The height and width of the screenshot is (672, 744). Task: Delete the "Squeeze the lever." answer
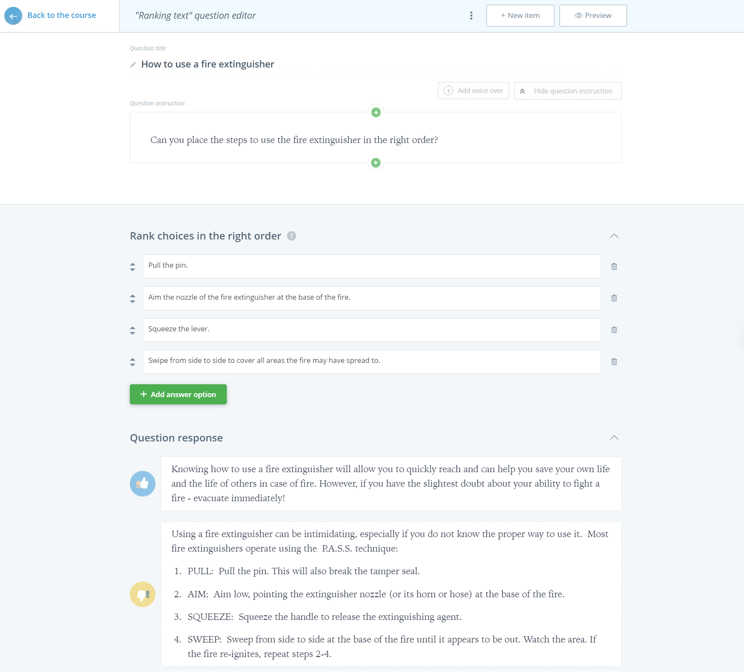(x=614, y=330)
